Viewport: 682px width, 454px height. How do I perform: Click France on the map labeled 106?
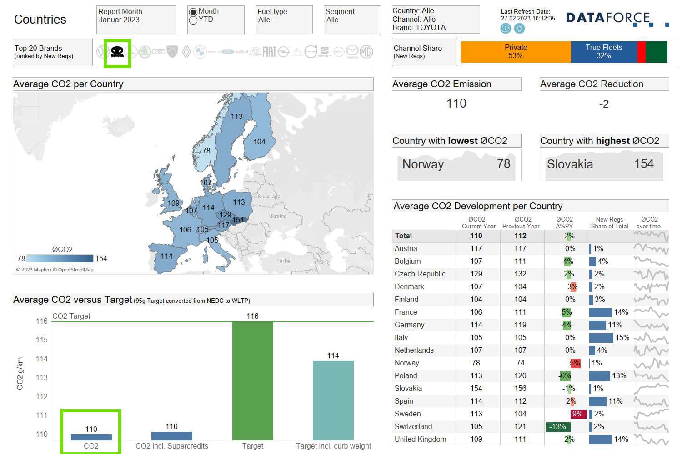pyautogui.click(x=185, y=230)
